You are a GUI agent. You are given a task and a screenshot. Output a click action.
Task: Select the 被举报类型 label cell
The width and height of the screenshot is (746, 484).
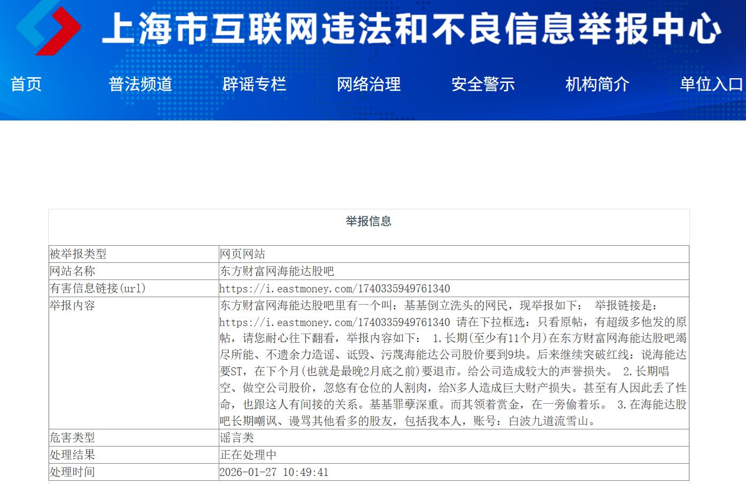[x=134, y=254]
